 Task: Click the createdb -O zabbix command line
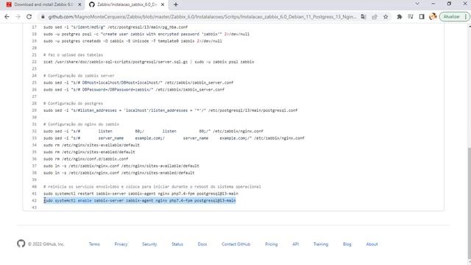coord(132,41)
